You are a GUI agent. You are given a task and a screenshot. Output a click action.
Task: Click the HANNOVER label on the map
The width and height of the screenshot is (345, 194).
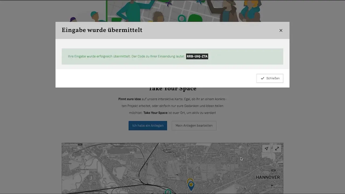[x=268, y=177]
